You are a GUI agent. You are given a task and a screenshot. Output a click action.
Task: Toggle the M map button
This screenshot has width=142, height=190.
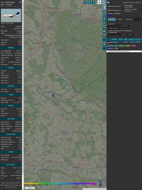point(104,32)
